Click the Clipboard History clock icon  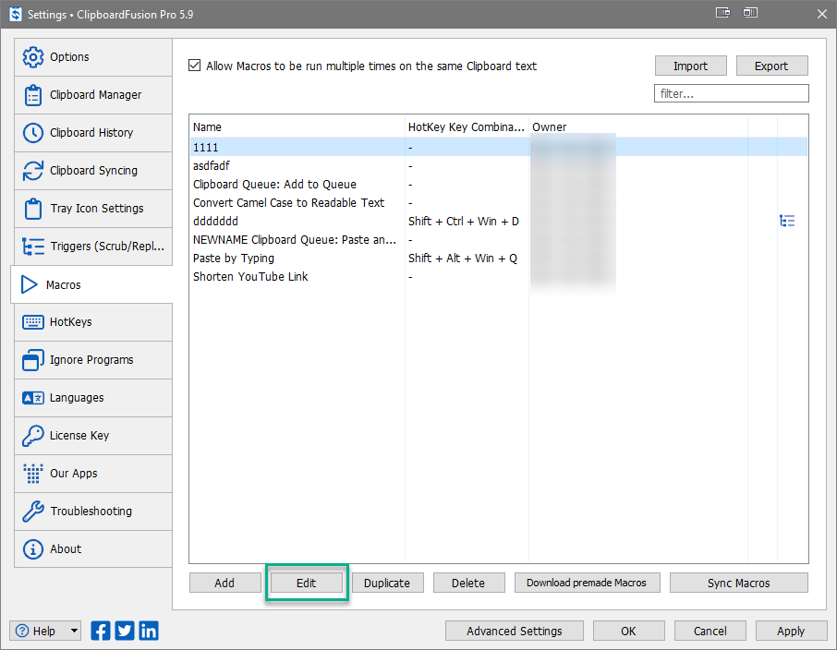coord(33,133)
